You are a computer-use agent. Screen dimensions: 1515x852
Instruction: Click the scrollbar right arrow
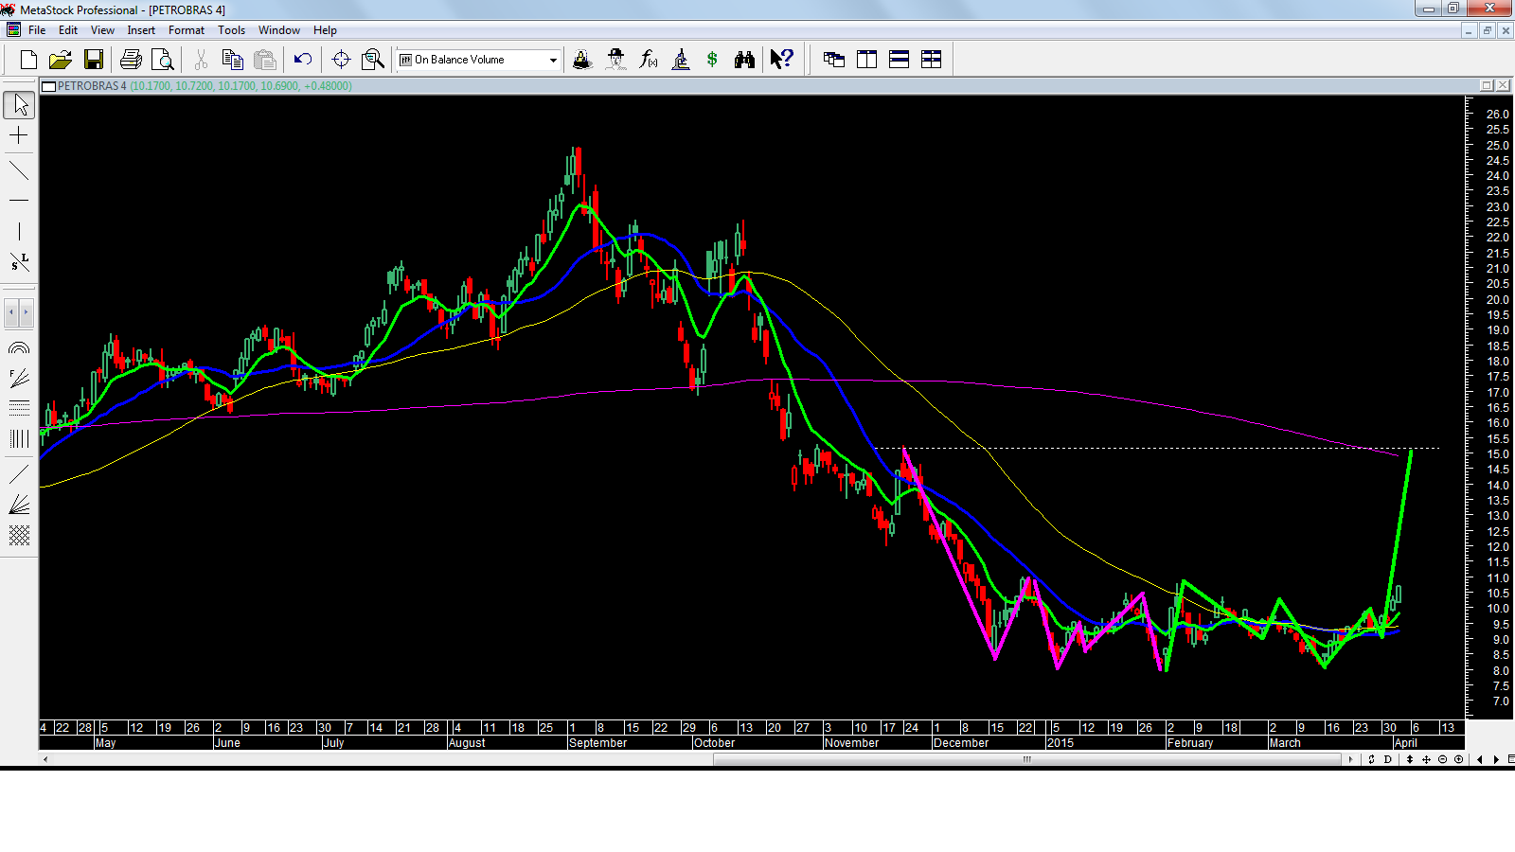1350,759
